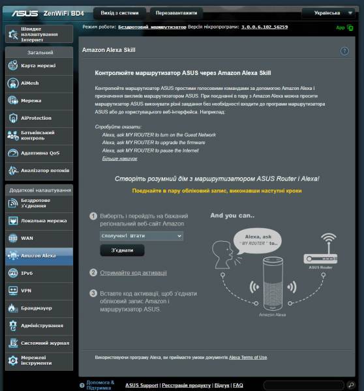Image resolution: width=364 pixels, height=391 pixels.
Task: Click the Бездротовий маршрутизатор mode link
Action: click(152, 27)
